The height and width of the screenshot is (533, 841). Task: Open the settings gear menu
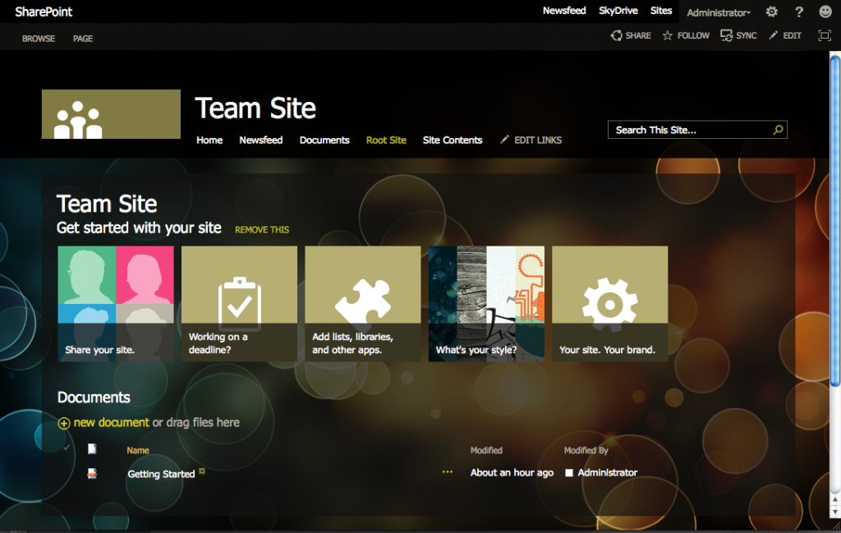[772, 11]
